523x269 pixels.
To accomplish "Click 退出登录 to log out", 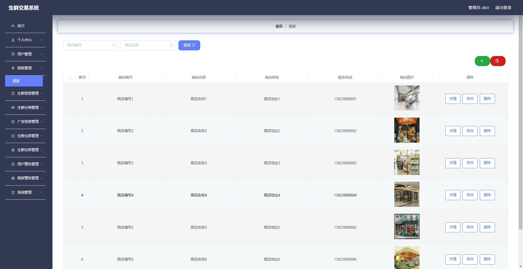I will point(503,8).
